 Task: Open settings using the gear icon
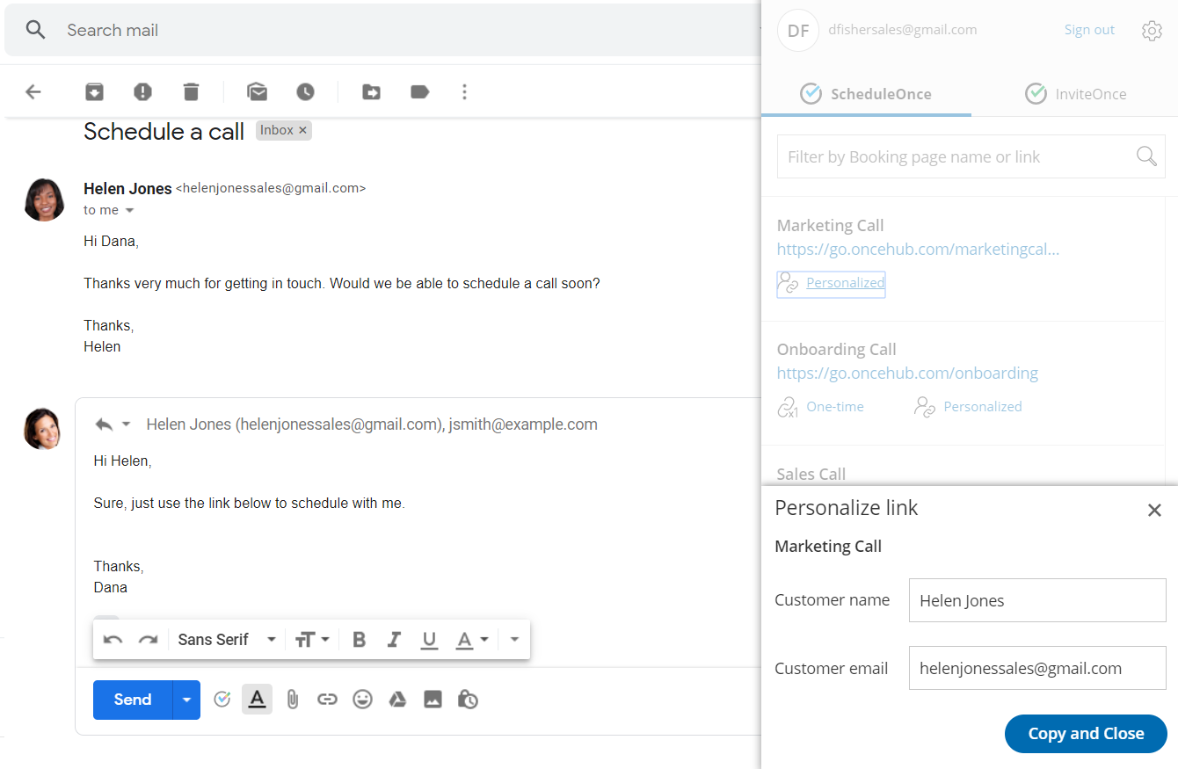pos(1152,31)
